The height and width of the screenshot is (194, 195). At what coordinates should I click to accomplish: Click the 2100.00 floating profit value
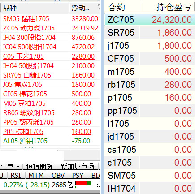83,66
